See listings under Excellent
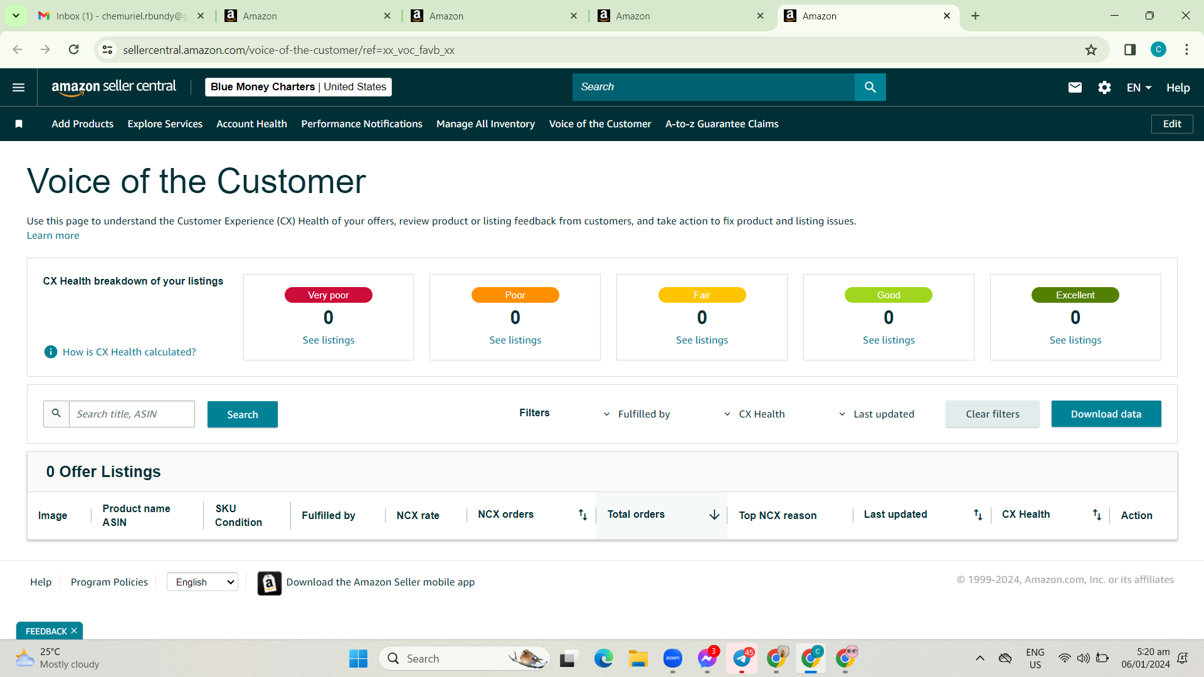1204x677 pixels. coord(1075,340)
